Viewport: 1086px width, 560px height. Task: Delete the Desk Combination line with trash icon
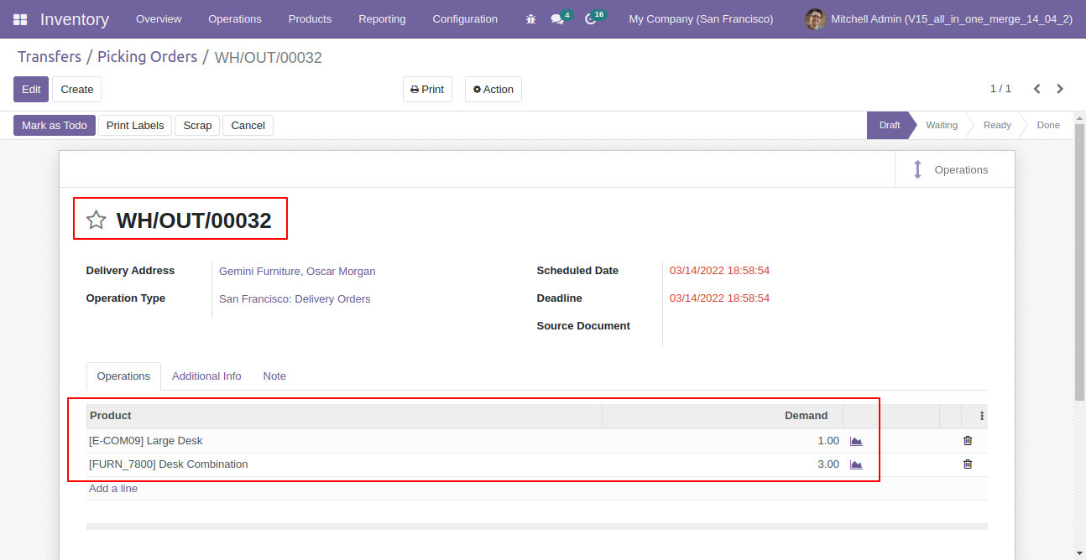[968, 464]
